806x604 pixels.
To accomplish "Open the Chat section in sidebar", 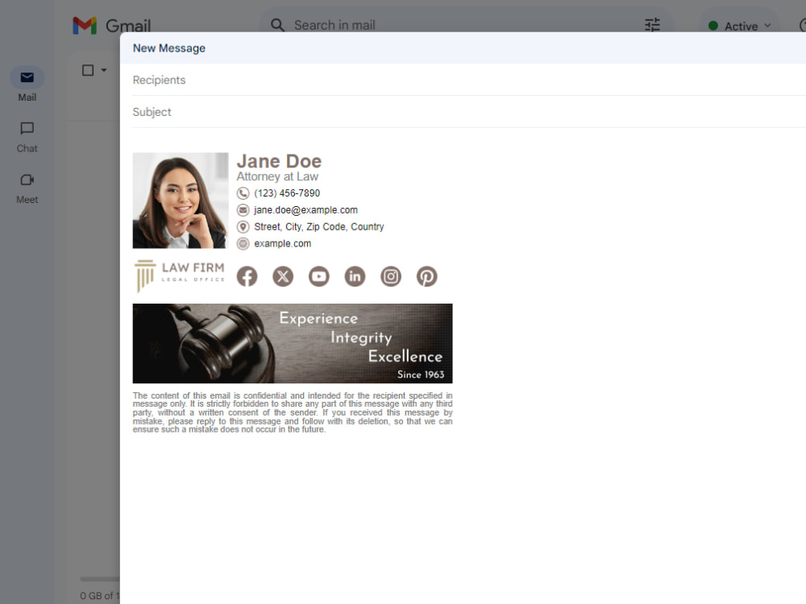I will click(27, 137).
